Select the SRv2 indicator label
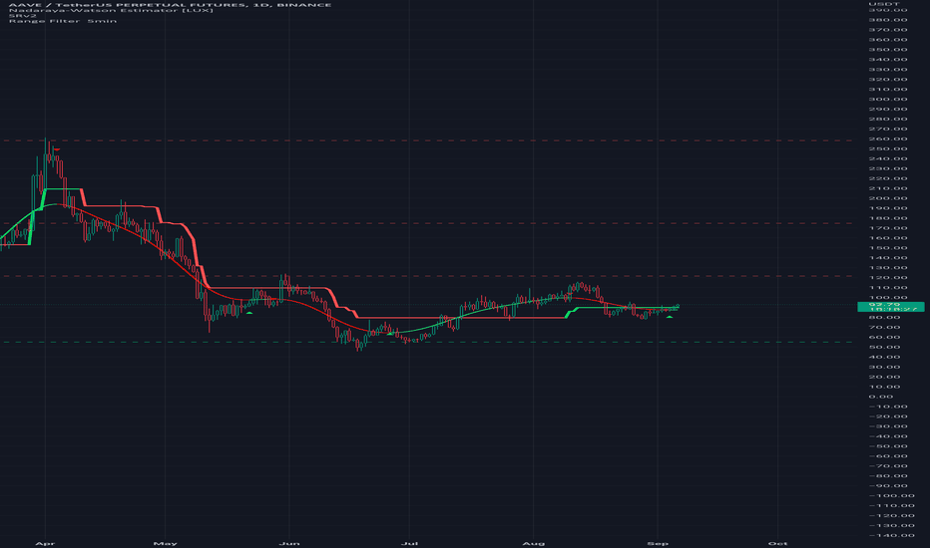The width and height of the screenshot is (930, 548). coord(23,15)
